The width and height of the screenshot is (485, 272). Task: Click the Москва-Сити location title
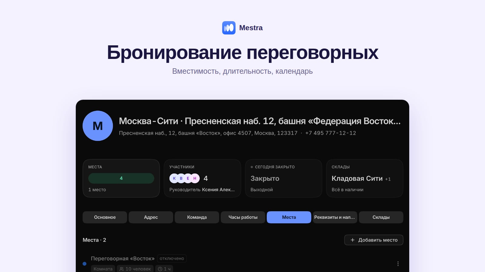pos(260,121)
